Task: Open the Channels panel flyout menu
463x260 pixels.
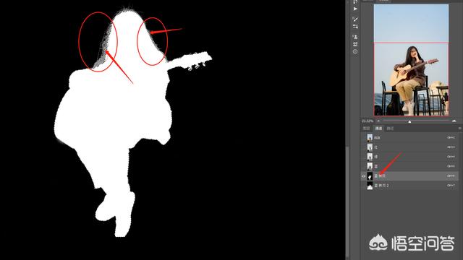Action: tap(460, 129)
